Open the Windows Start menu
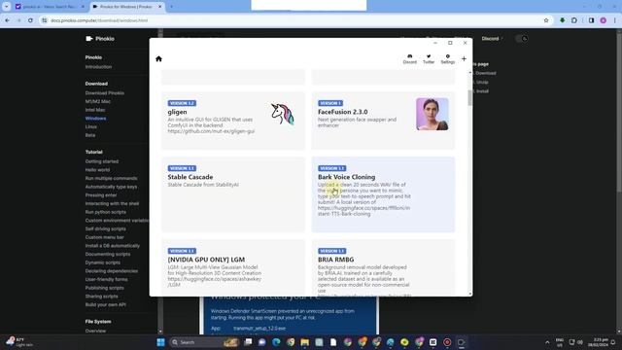The image size is (622, 350). click(160, 342)
